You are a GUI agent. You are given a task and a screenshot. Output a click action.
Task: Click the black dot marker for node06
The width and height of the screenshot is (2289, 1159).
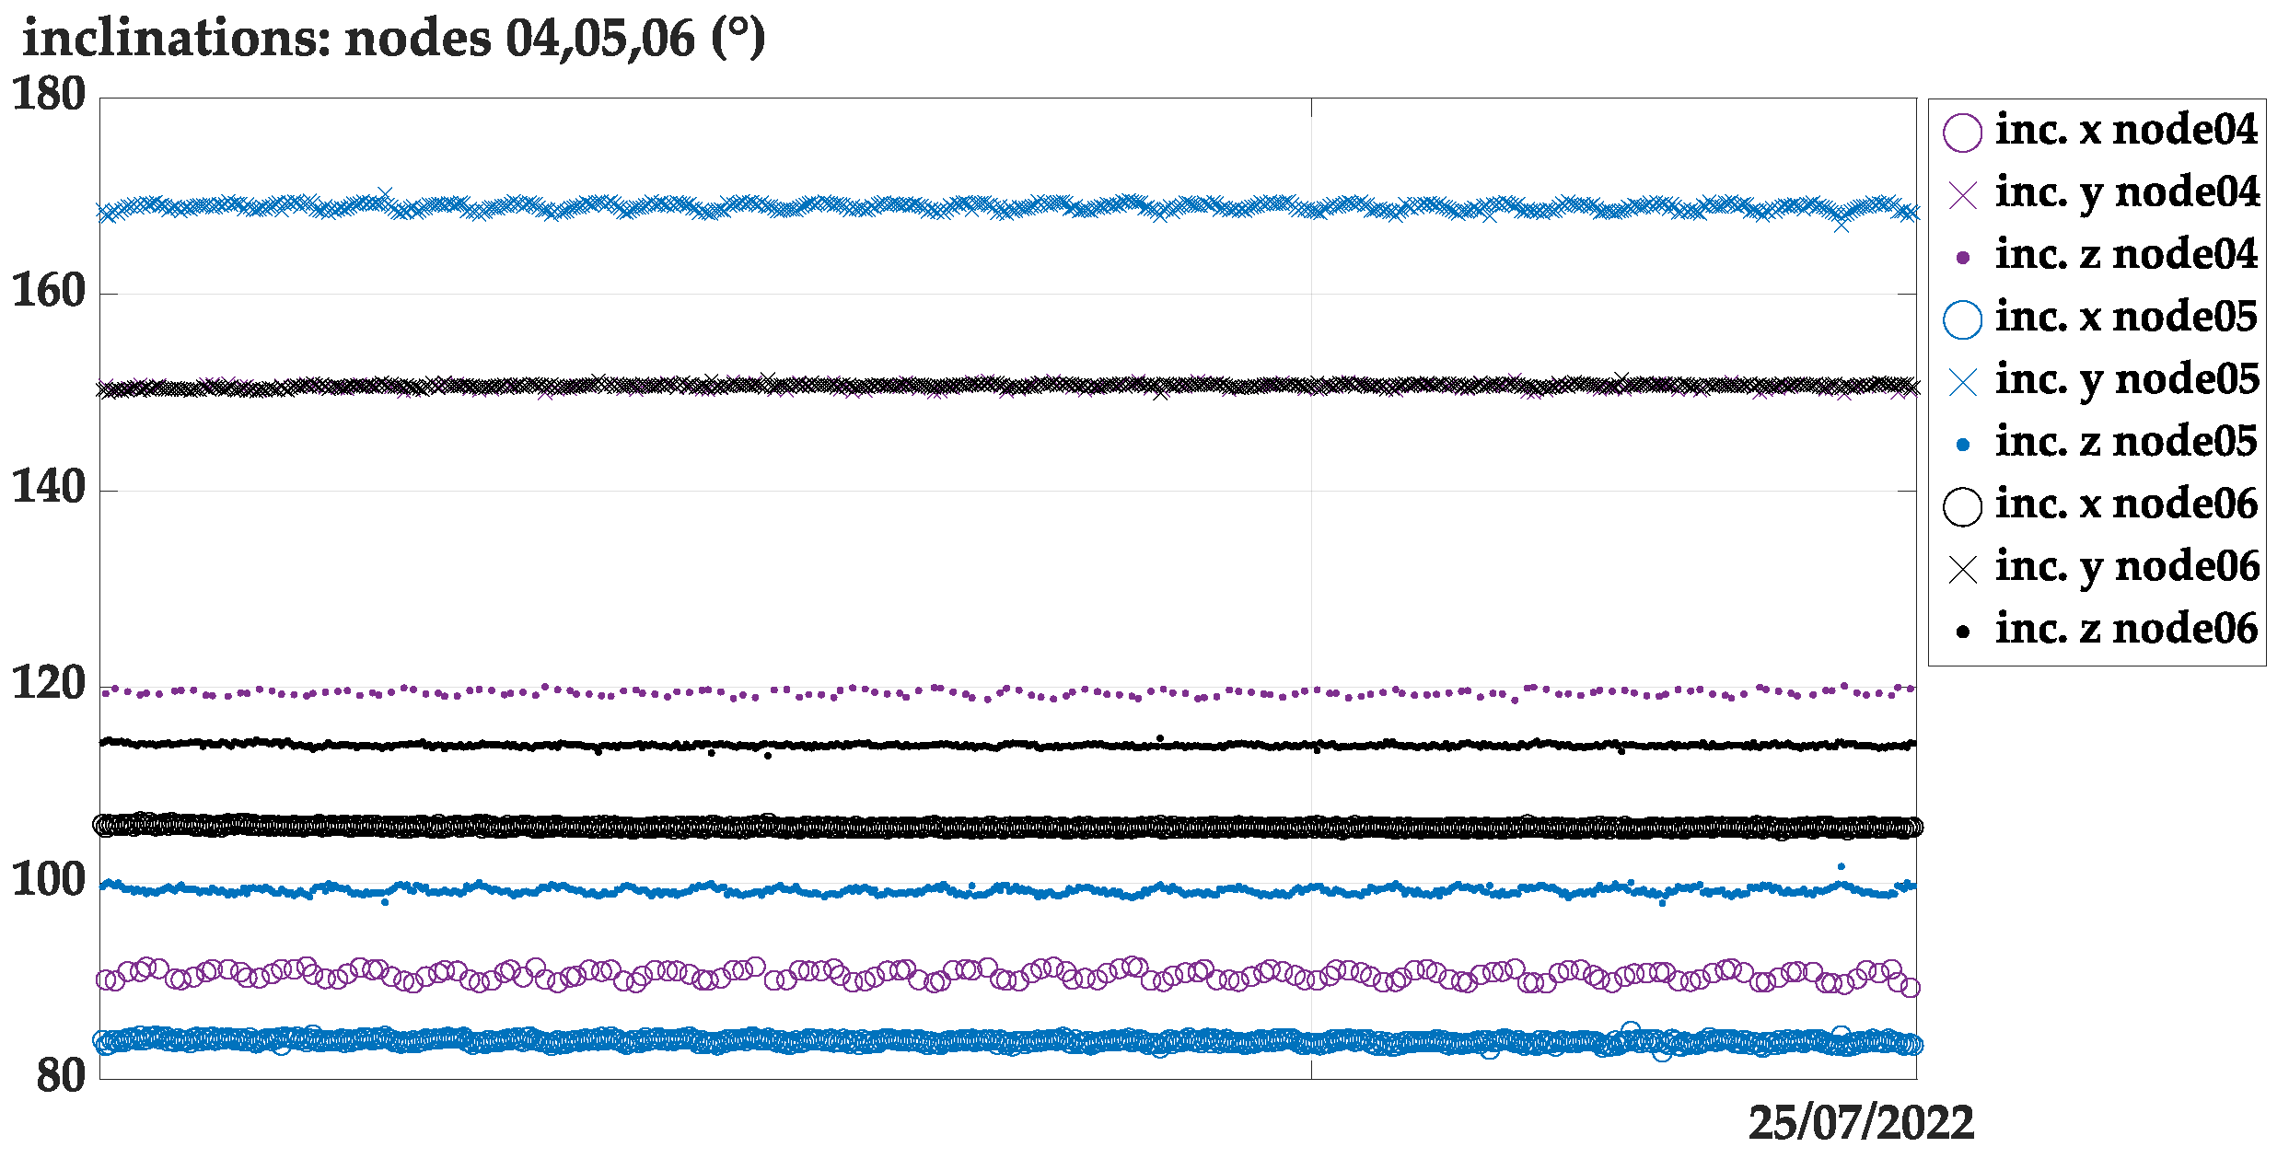click(1962, 632)
